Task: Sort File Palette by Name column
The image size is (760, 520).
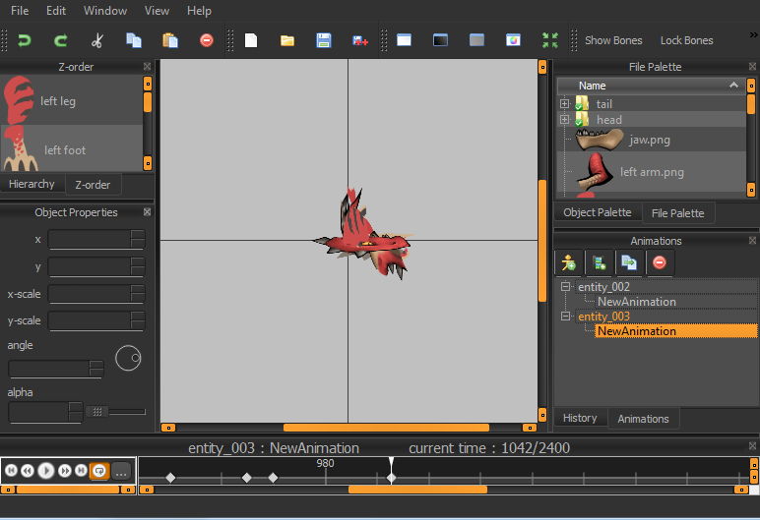Action: (x=651, y=86)
